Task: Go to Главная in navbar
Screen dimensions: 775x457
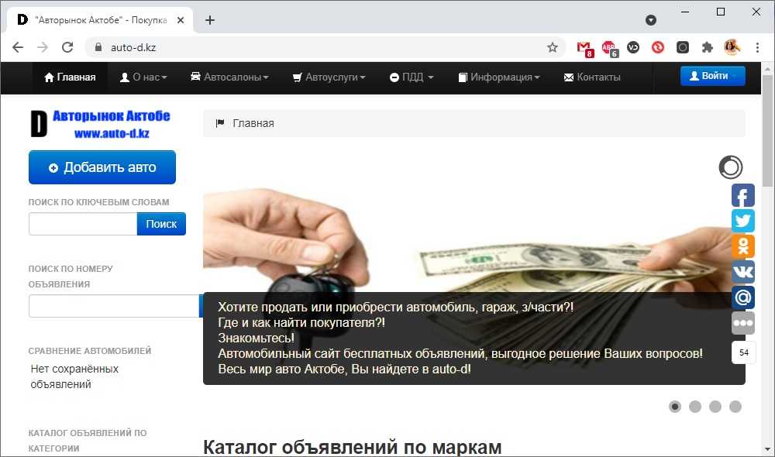Action: point(70,77)
